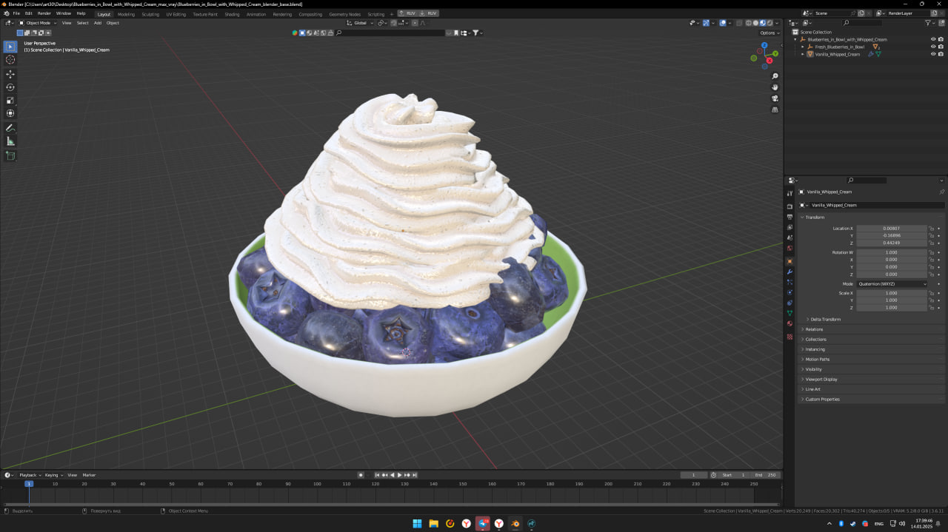Click the End frame field 250
Screen dimensions: 948x532
tap(766, 475)
